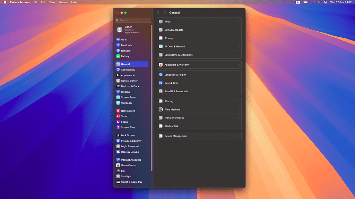Screen dimensions: 355x199
Task: Open the Edit menu
Action: (x=43, y=2)
